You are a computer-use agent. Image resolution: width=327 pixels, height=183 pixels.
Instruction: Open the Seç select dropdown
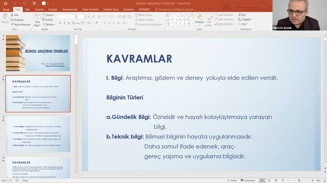[243, 24]
